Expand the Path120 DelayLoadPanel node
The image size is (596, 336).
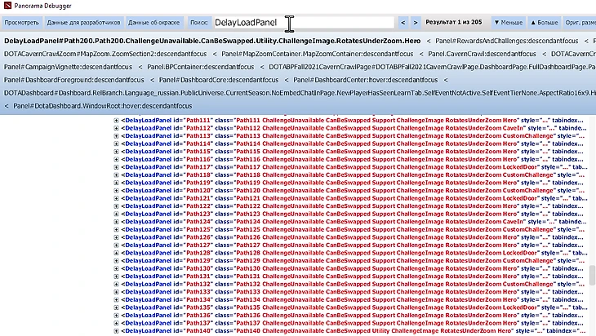click(x=116, y=191)
